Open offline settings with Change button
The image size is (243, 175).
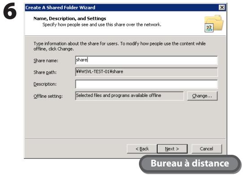[x=202, y=96]
